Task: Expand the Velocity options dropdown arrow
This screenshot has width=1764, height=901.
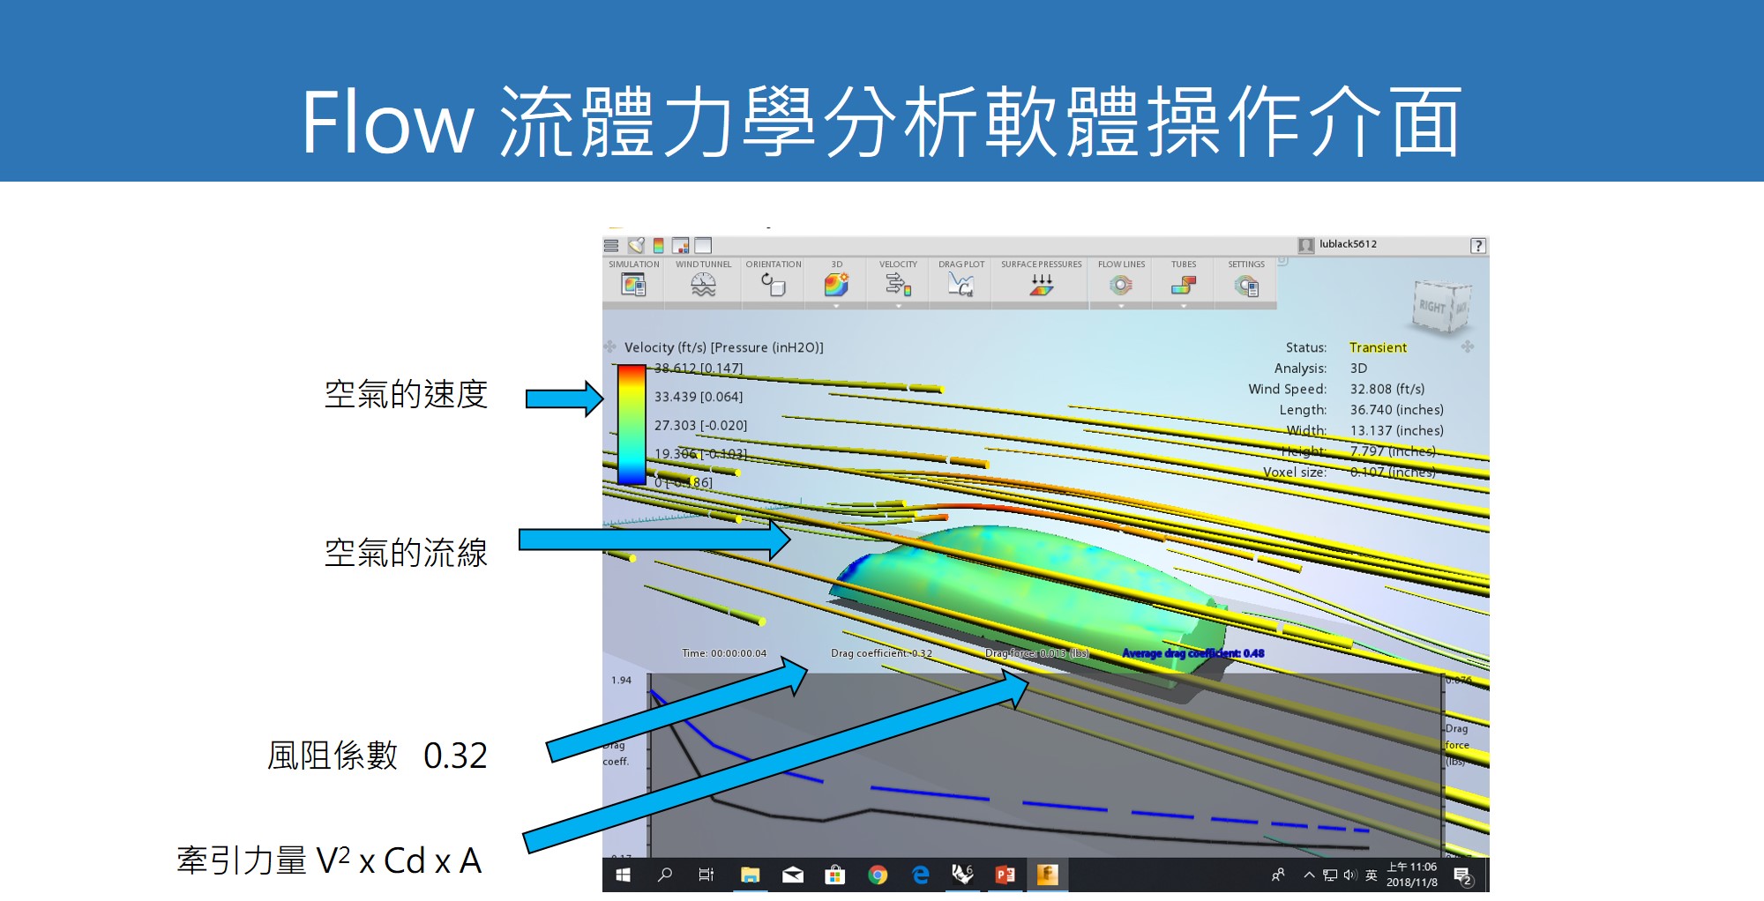Action: (898, 306)
